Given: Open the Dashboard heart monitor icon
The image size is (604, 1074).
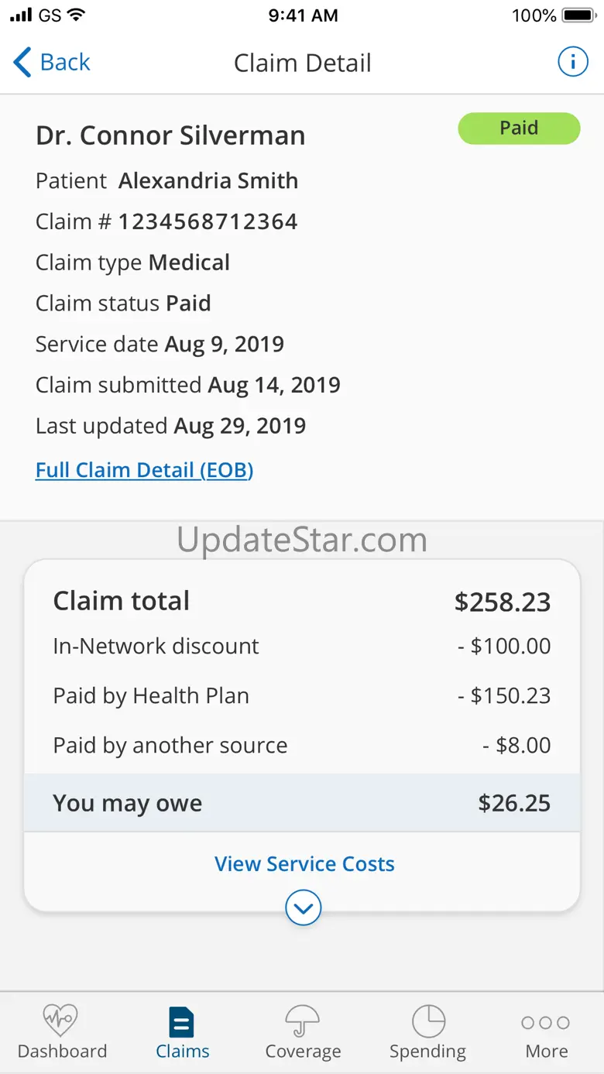Looking at the screenshot, I should point(61,1021).
